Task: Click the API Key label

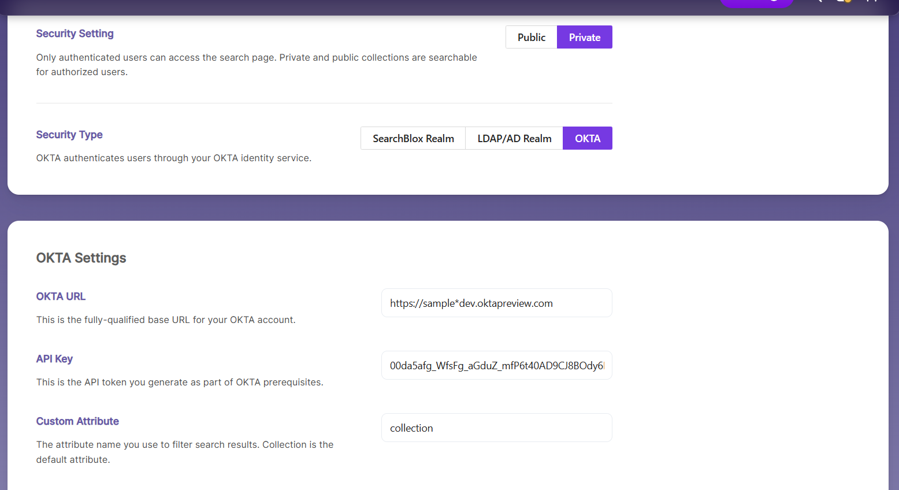Action: [54, 359]
